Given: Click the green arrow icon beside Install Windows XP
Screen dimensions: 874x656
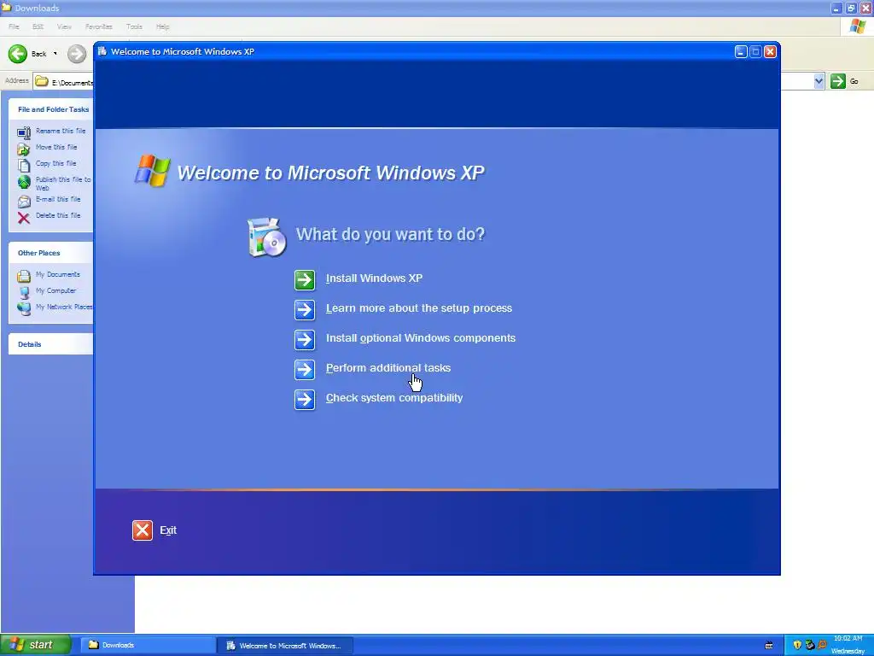Looking at the screenshot, I should 305,280.
